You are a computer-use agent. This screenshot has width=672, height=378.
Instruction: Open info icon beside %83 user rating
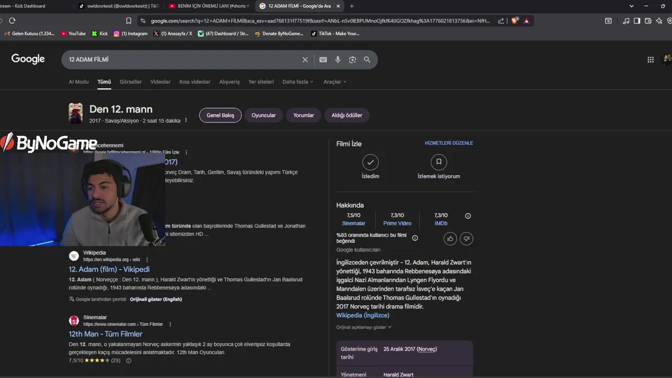(415, 238)
